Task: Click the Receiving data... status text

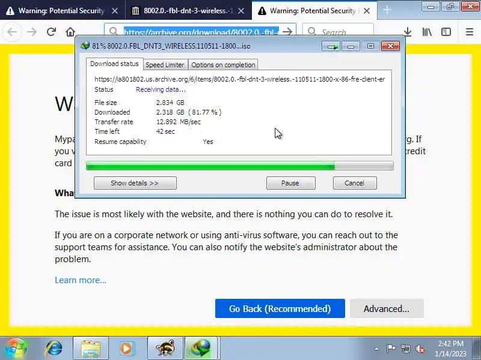Action: pyautogui.click(x=161, y=89)
